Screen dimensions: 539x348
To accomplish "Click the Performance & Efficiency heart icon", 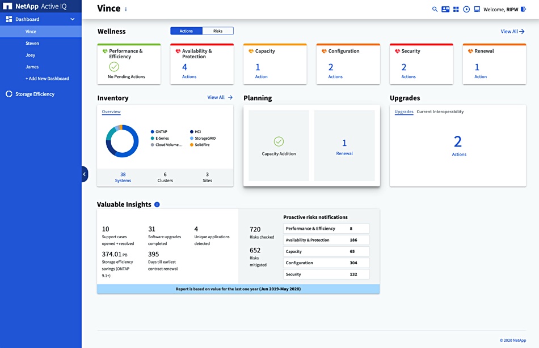I will 105,51.
